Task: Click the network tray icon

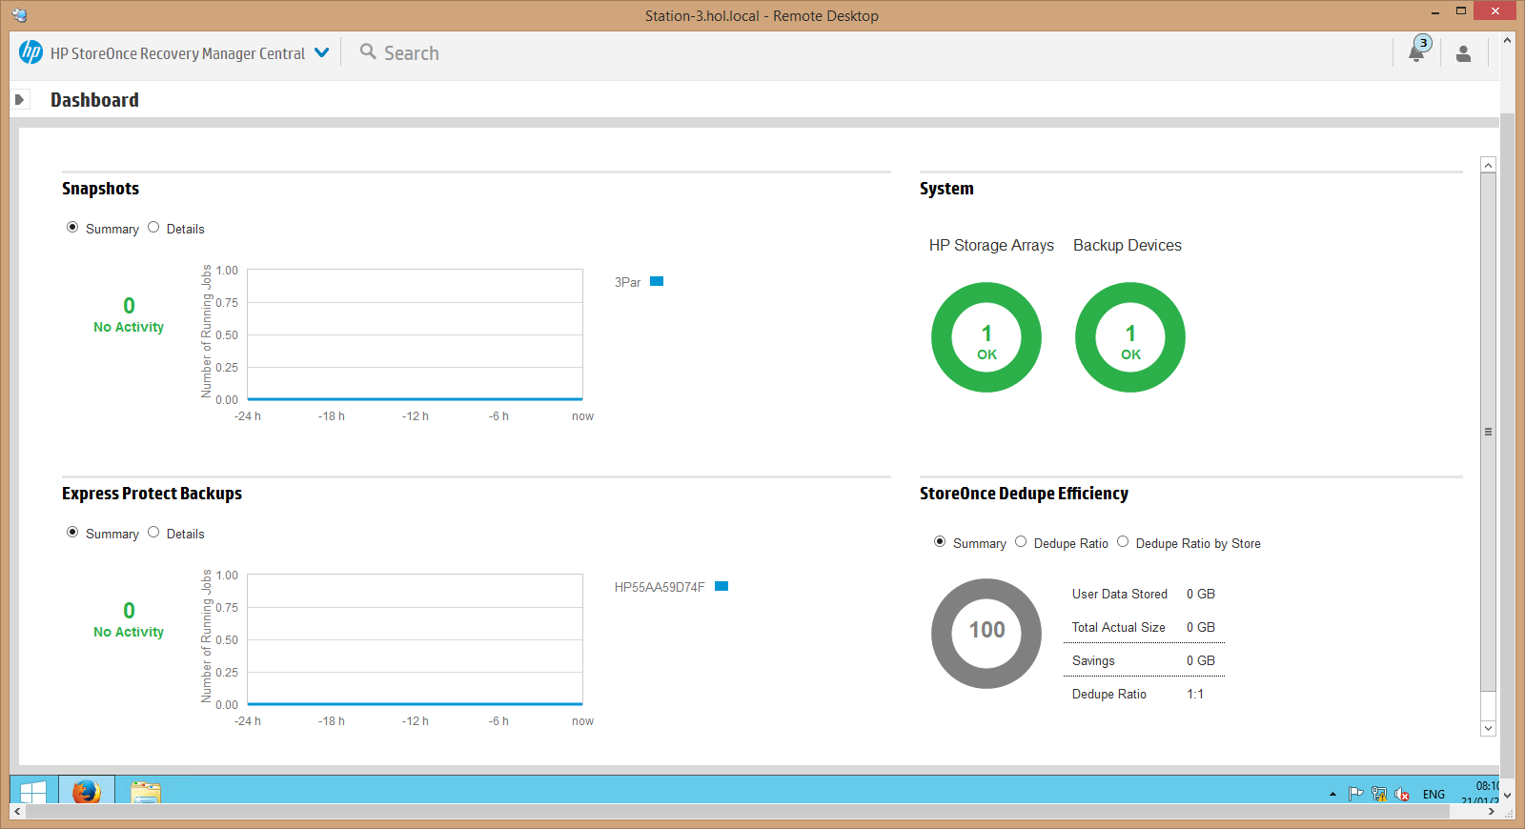Action: [x=1379, y=794]
